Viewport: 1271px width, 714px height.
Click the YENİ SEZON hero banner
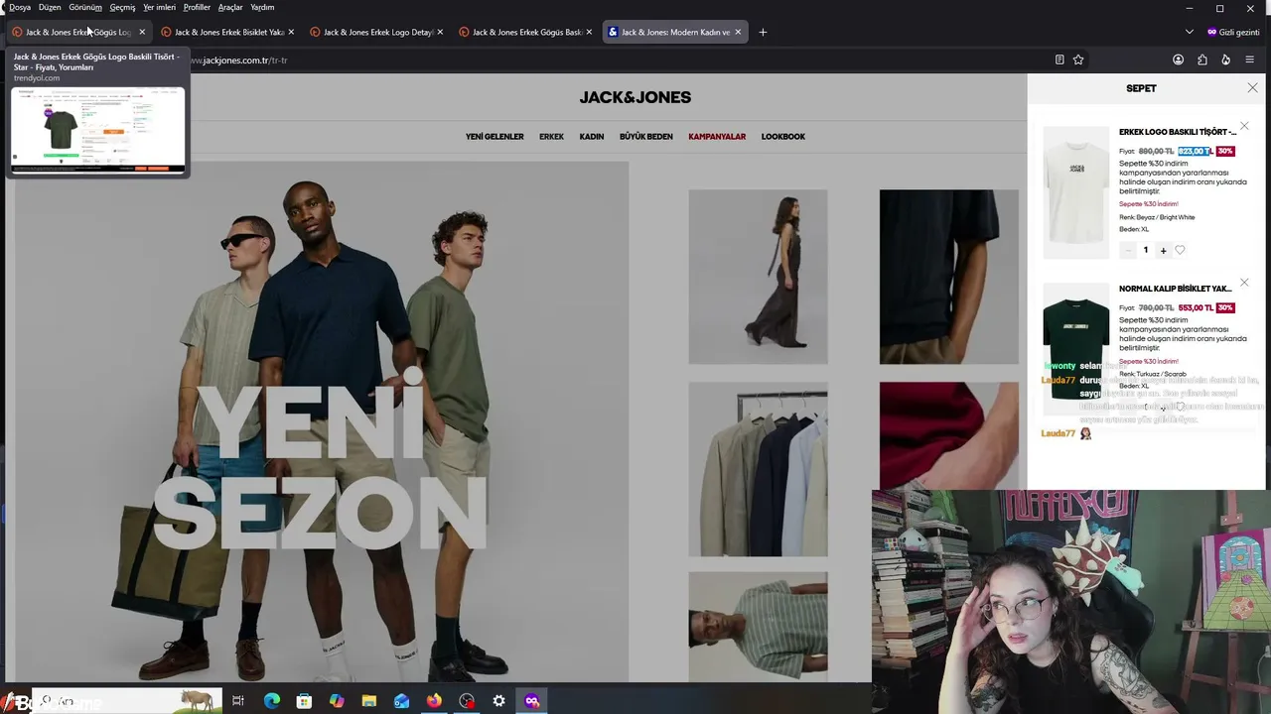point(322,421)
